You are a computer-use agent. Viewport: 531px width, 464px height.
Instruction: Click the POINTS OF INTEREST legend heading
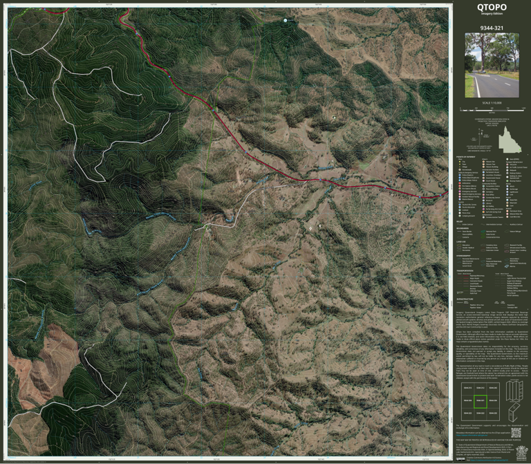[x=465, y=157]
